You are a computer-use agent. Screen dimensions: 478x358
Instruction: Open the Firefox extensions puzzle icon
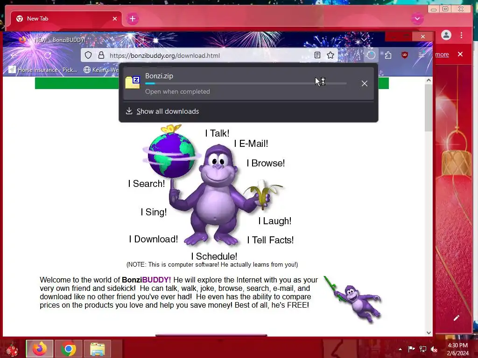[388, 55]
